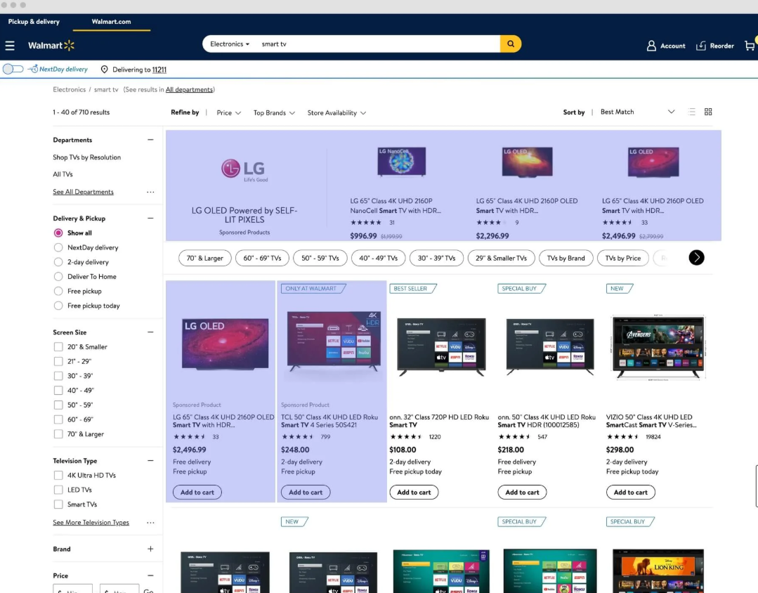Go to the Walmart logo home
Screen dimensions: 758x593
51,46
